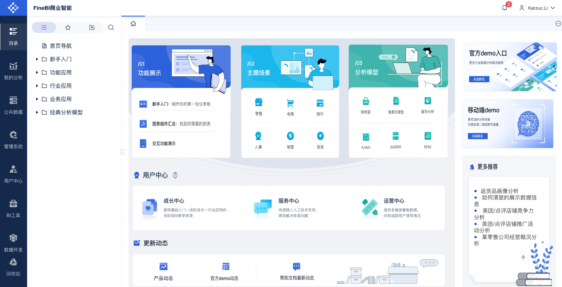Open the /03 分析模型 banner card
This screenshot has width=562, height=287.
[x=398, y=66]
